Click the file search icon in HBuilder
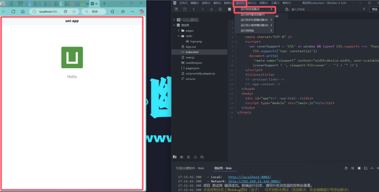 (x=287, y=9)
